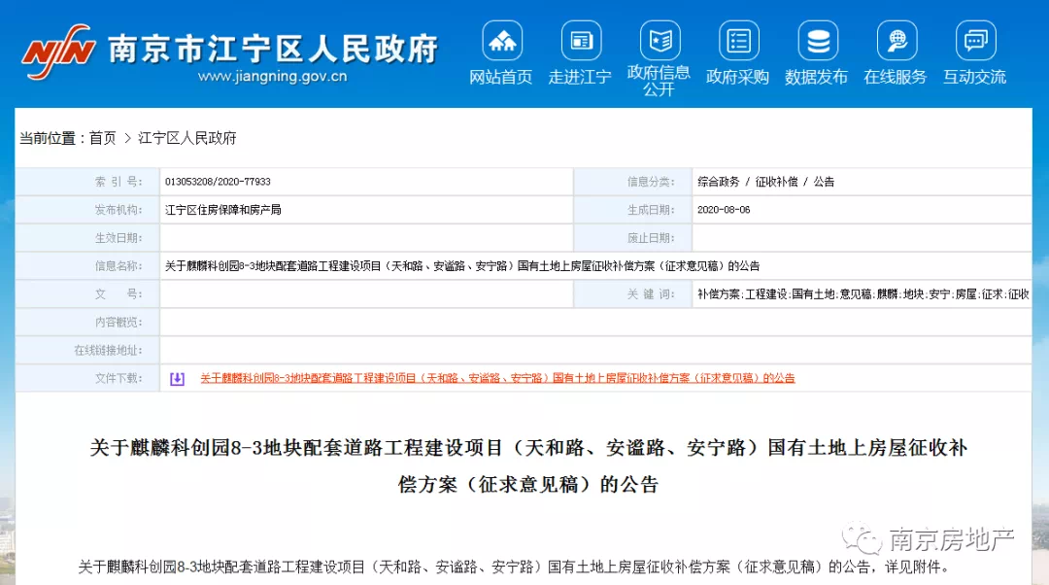Click the 网站首页 home icon
1049x585 pixels.
click(501, 42)
